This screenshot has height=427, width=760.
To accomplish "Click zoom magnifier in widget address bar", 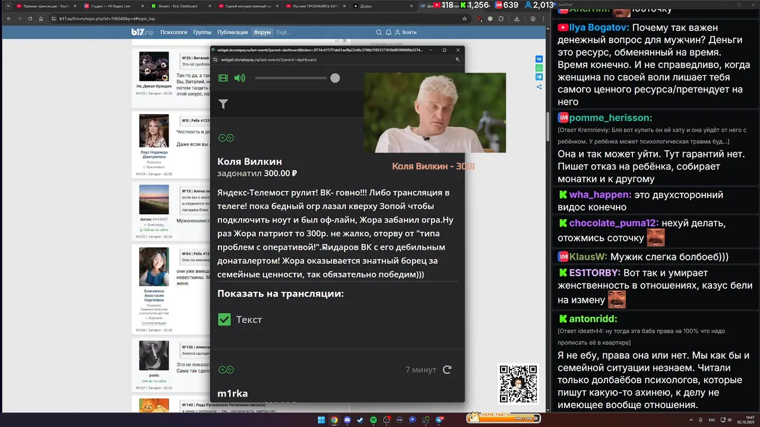I will pos(458,59).
